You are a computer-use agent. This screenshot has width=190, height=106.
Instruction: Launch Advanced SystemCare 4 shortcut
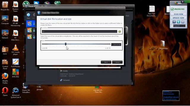point(16,93)
